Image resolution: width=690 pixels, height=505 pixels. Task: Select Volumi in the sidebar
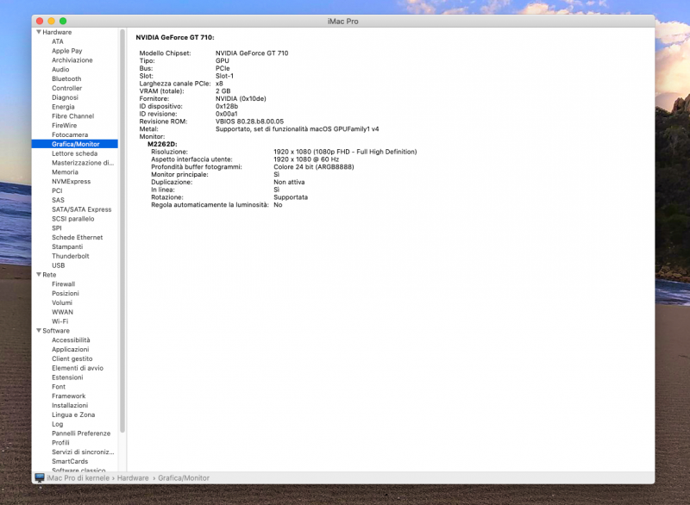[62, 302]
